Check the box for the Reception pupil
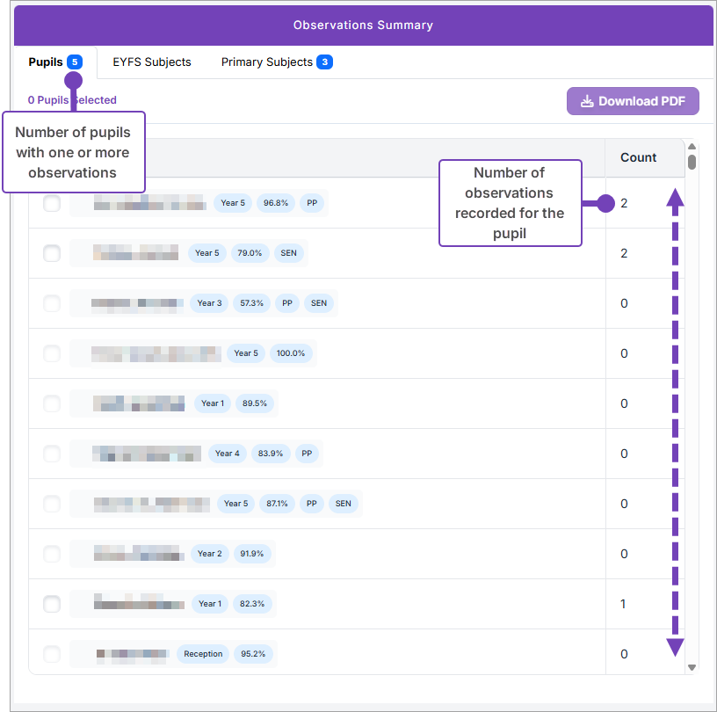 (52, 654)
